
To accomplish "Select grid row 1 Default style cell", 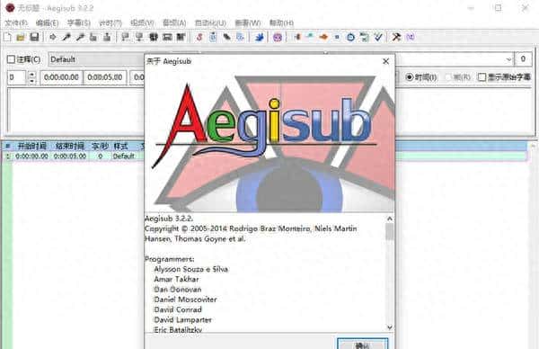I will 123,156.
